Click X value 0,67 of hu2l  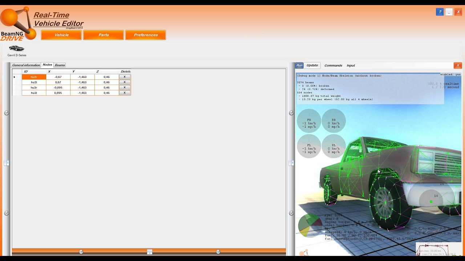pyautogui.click(x=58, y=82)
